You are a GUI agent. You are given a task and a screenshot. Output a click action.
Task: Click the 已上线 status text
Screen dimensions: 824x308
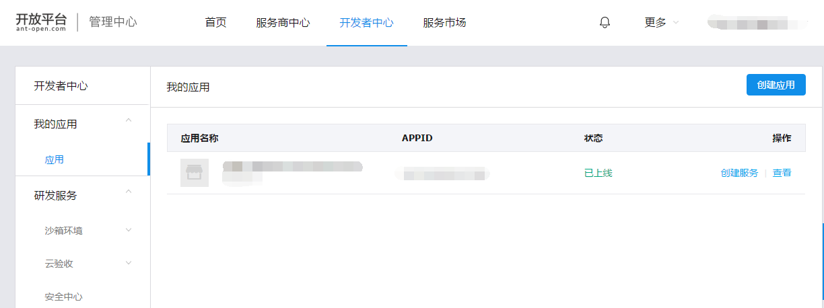[x=598, y=173]
